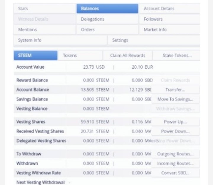Select the STEEM sub-tab

click(35, 55)
